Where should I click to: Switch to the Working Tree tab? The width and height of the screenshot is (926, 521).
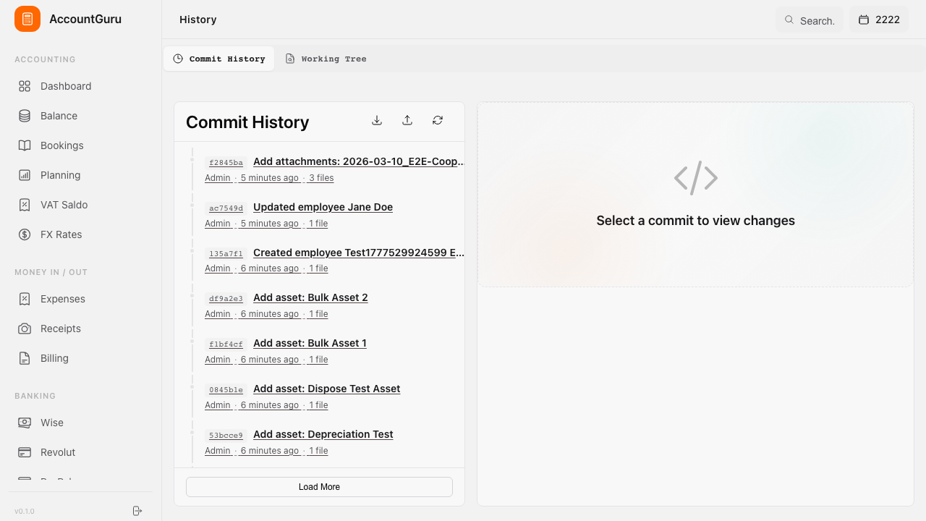(x=326, y=59)
